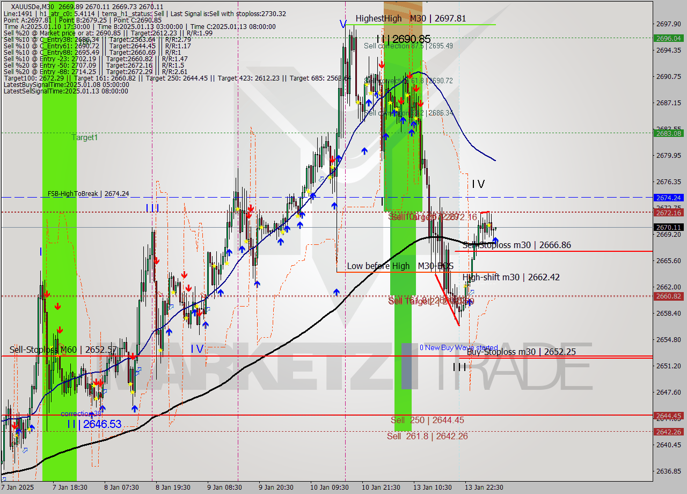The image size is (687, 494).
Task: Click the '7 Jan 2025' time axis label
Action: click(x=18, y=487)
